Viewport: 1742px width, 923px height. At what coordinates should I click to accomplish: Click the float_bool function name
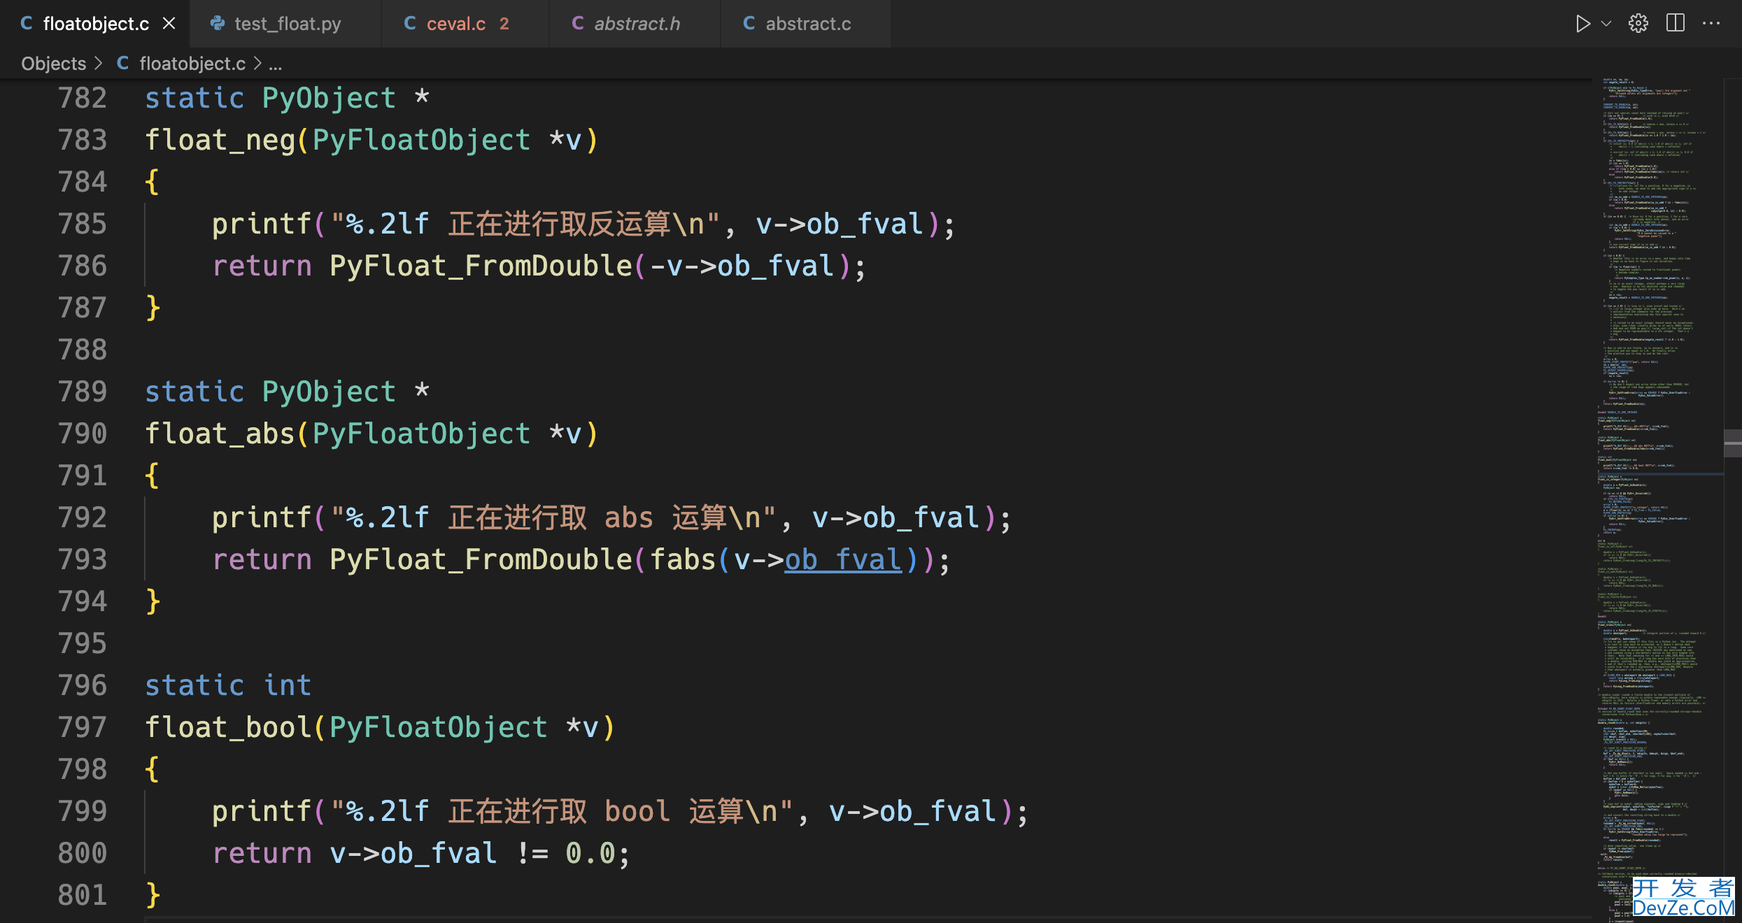(x=228, y=727)
